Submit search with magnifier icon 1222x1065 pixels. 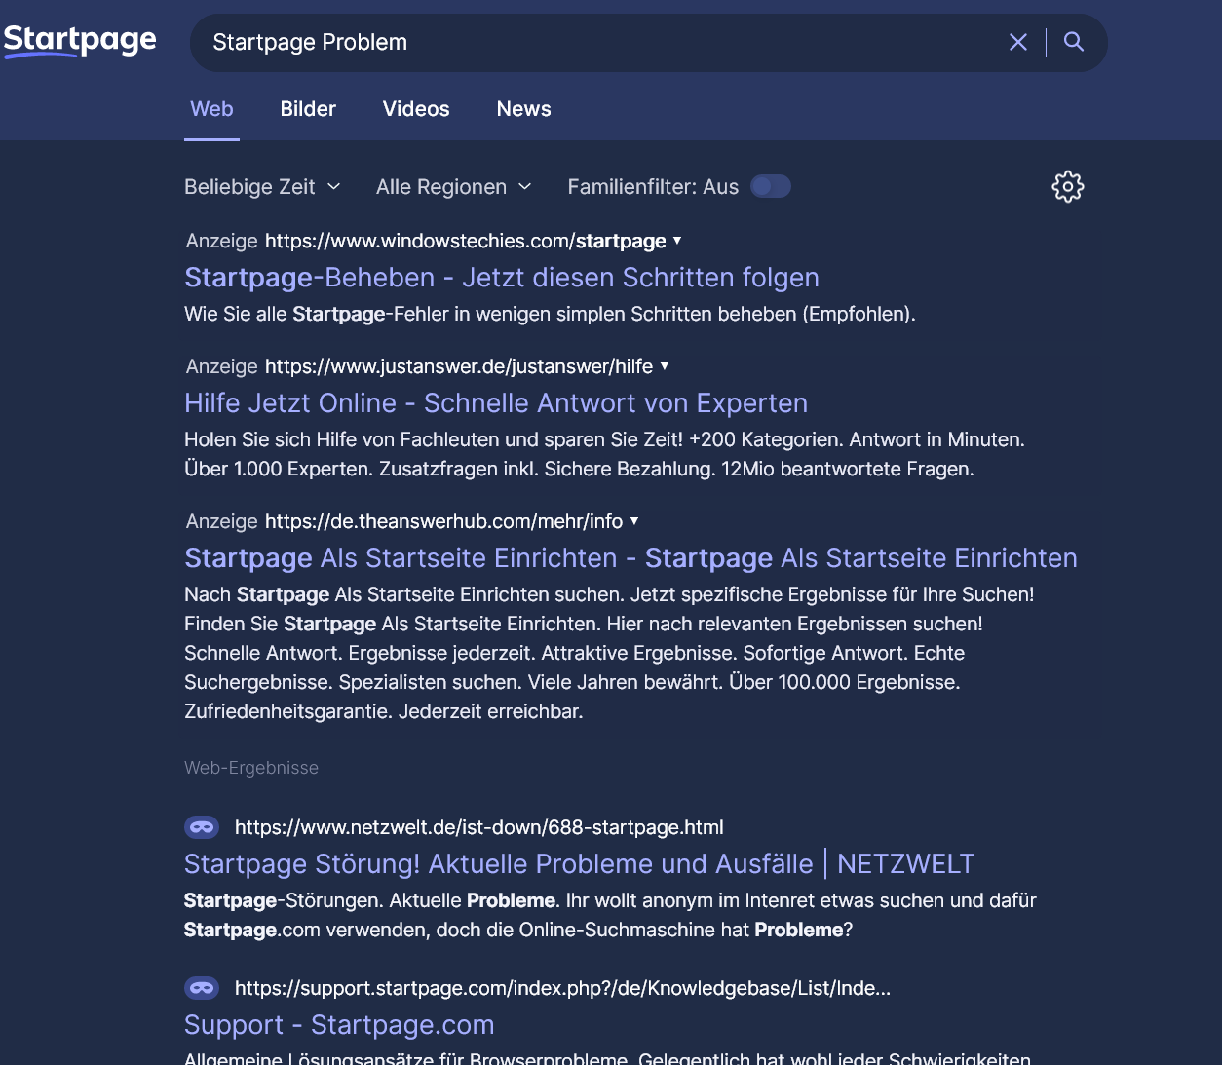1074,42
